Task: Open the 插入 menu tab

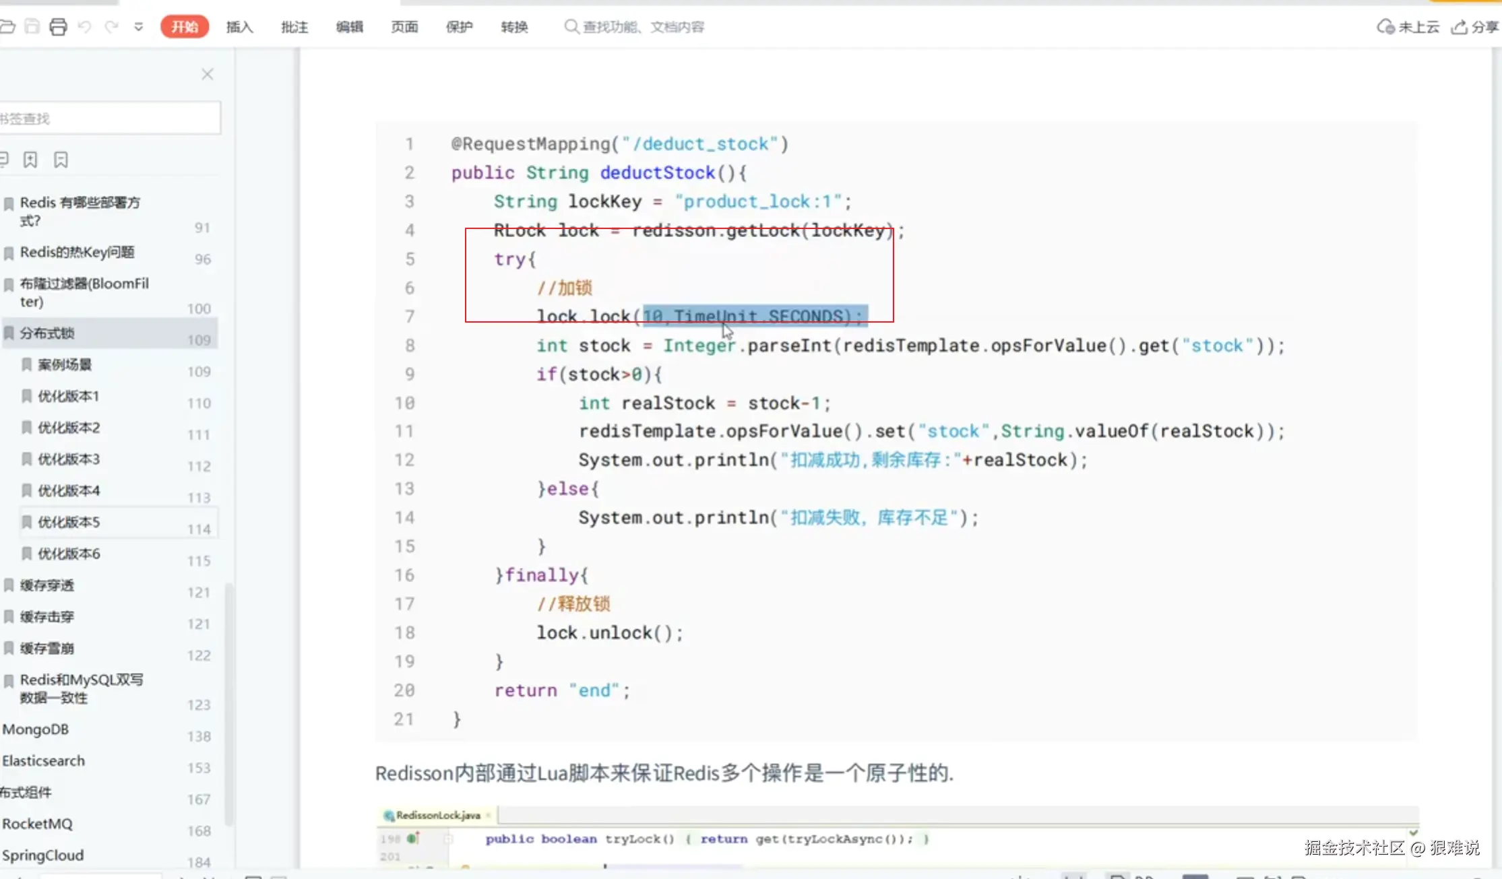Action: 239,27
